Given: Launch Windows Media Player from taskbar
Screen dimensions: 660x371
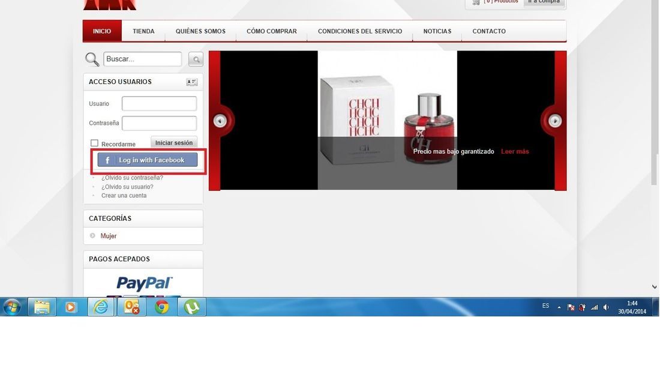Looking at the screenshot, I should click(70, 307).
